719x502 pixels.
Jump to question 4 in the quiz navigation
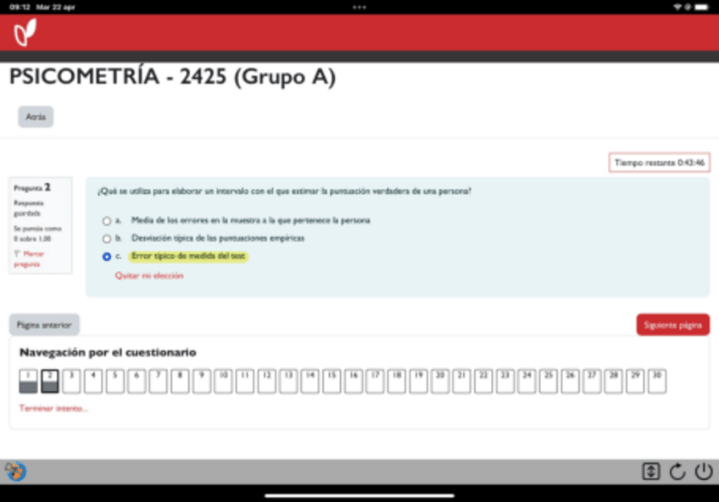pyautogui.click(x=93, y=381)
